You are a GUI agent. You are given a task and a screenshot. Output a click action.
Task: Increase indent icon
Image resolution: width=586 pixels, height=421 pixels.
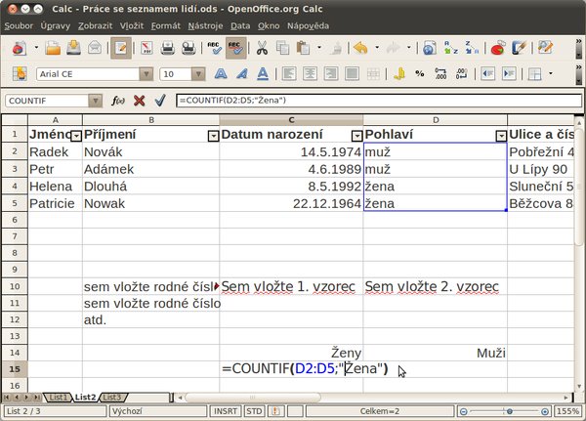pyautogui.click(x=509, y=73)
